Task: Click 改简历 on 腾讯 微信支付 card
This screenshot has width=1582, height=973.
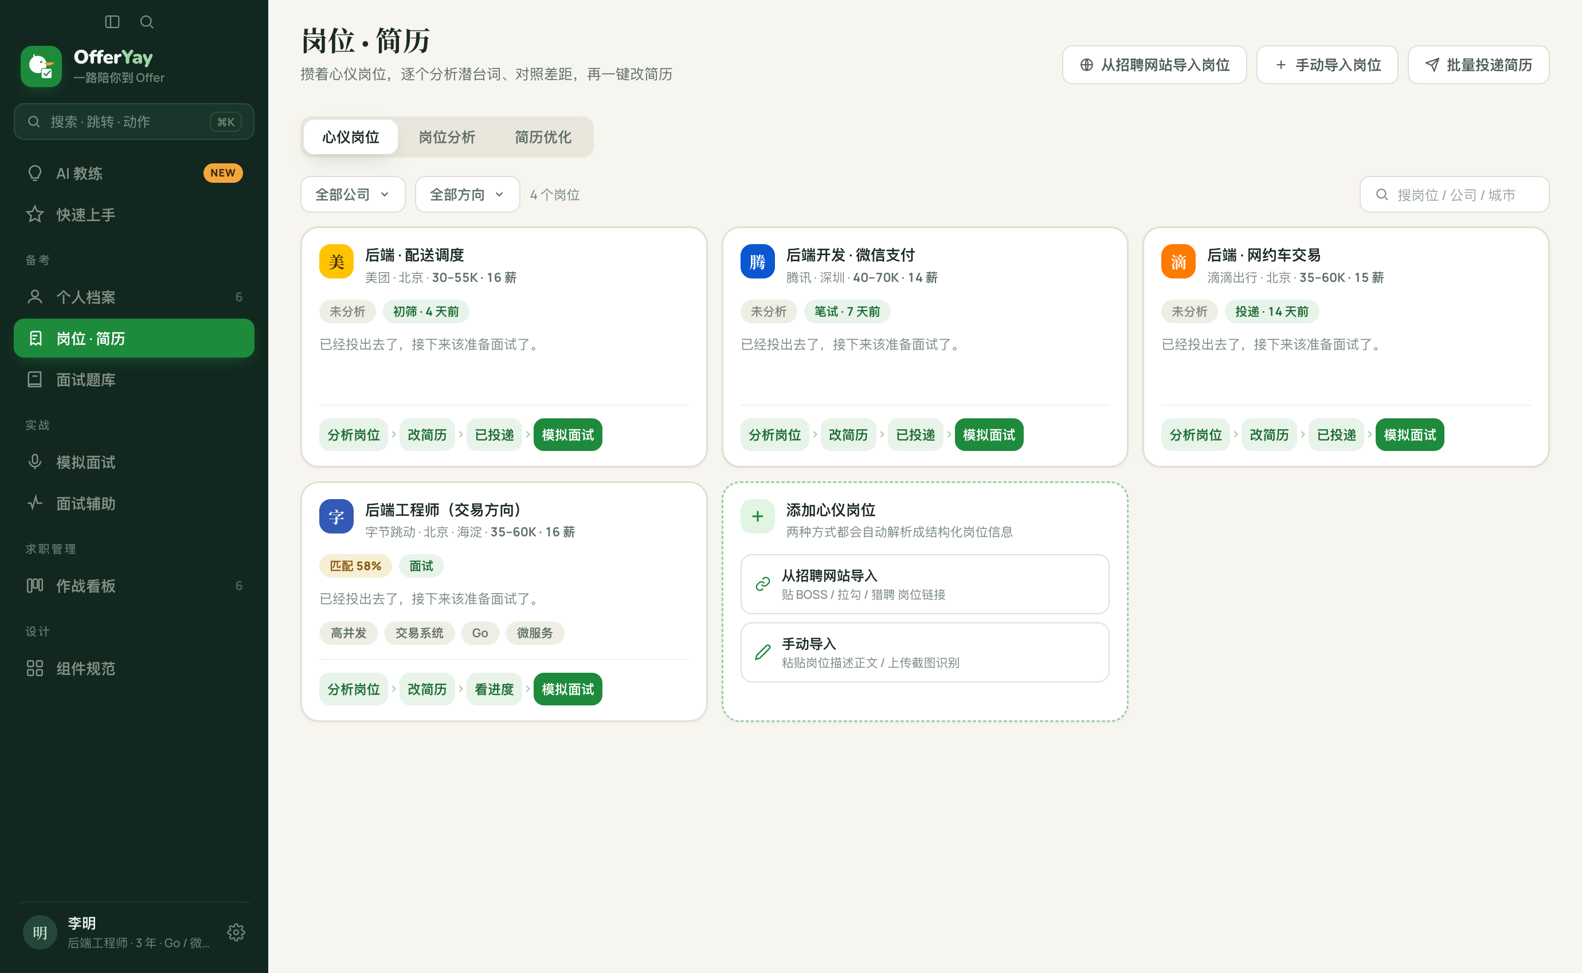Action: click(x=848, y=434)
